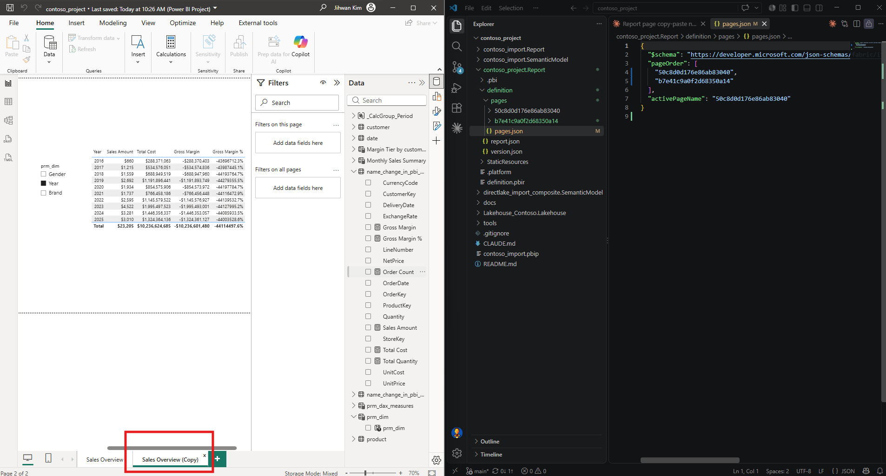Save the Power BI project
This screenshot has height=476, width=886.
(x=10, y=8)
